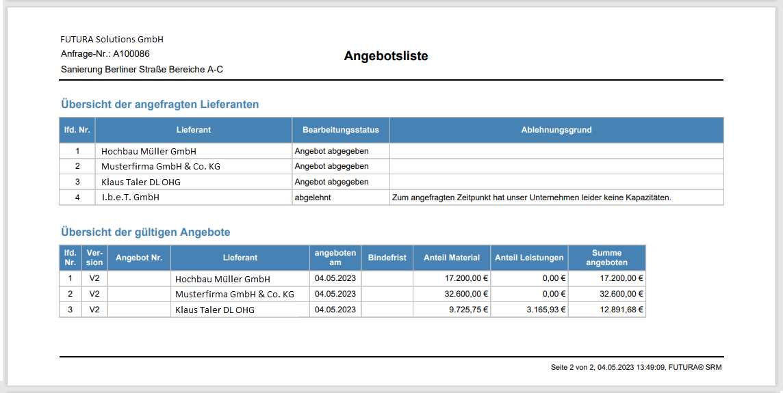Click the Übersicht der angefragten Lieferanten heading

tap(159, 105)
